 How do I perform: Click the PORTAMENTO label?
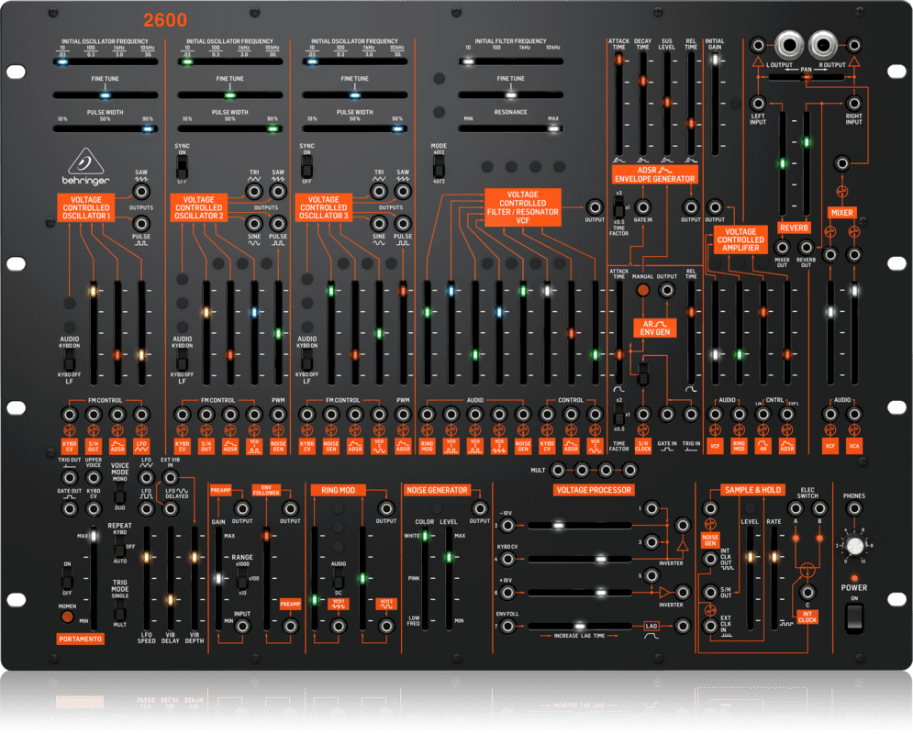point(81,639)
